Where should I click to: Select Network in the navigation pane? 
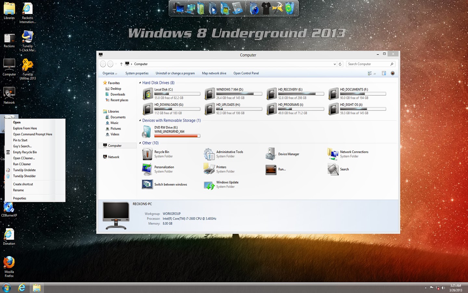click(114, 157)
